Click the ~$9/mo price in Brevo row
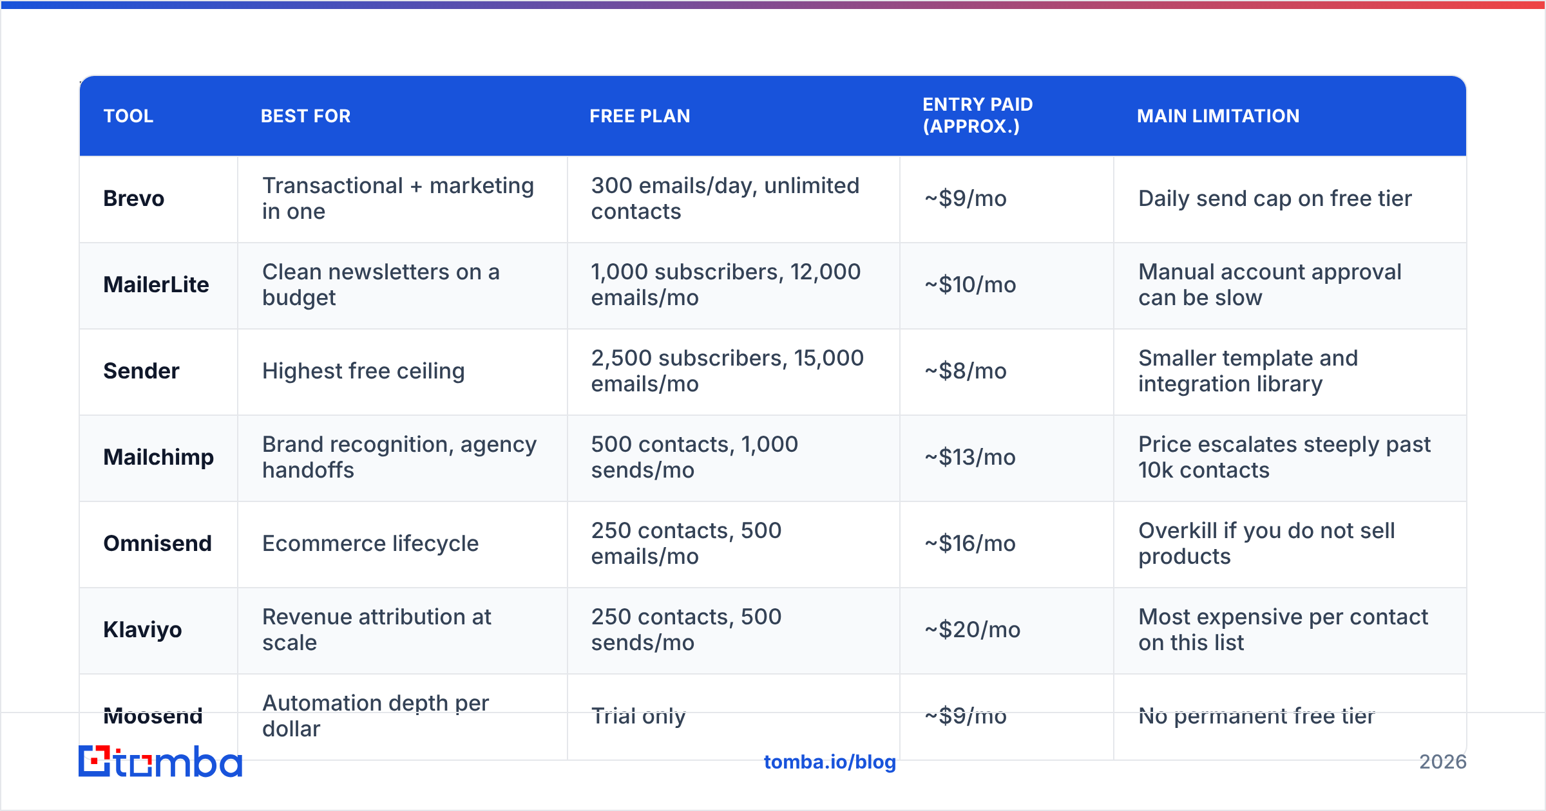Image resolution: width=1546 pixels, height=811 pixels. coord(966,198)
